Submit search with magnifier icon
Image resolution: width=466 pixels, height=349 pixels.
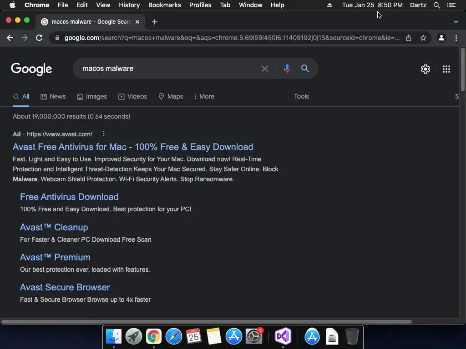coord(305,69)
